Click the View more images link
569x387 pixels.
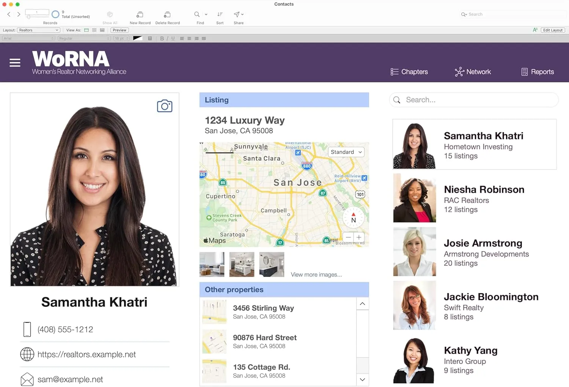[x=316, y=275]
